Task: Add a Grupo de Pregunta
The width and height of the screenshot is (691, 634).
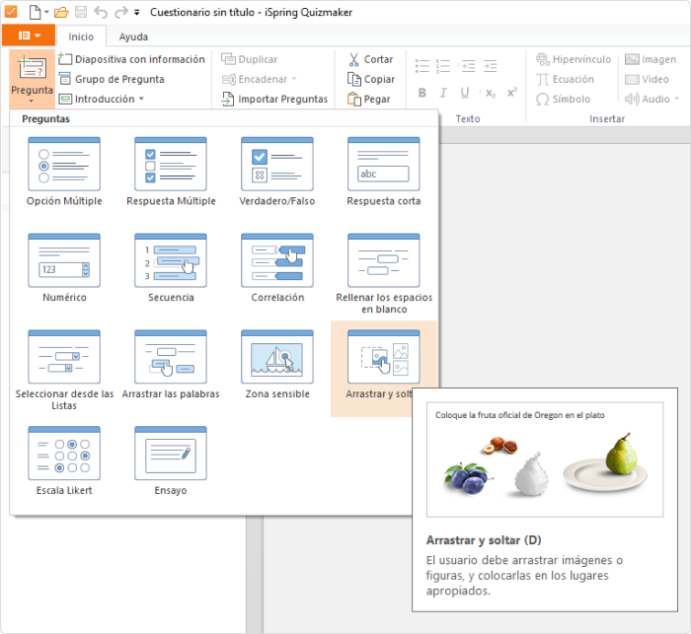Action: point(111,79)
